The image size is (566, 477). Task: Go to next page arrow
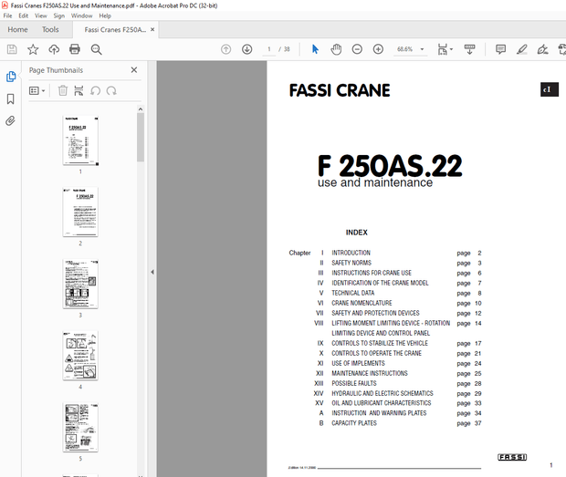tap(246, 49)
